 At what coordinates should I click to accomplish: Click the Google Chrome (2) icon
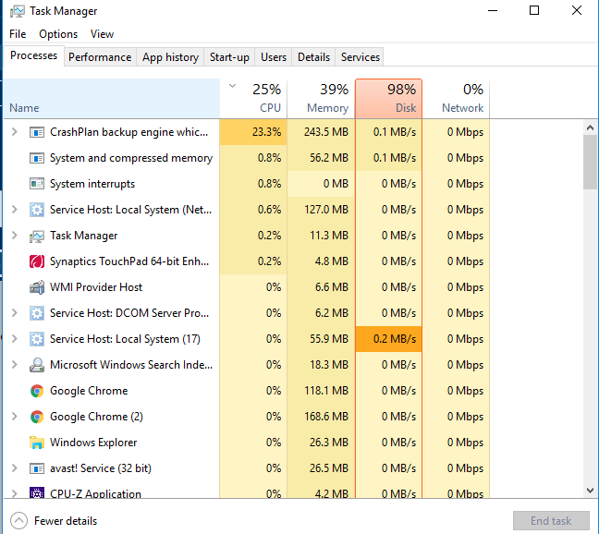point(37,417)
